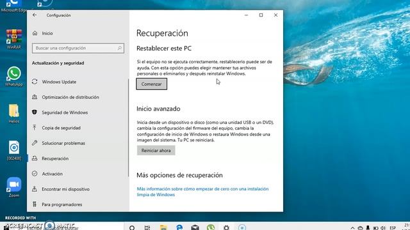Open Activación settings

[52, 174]
